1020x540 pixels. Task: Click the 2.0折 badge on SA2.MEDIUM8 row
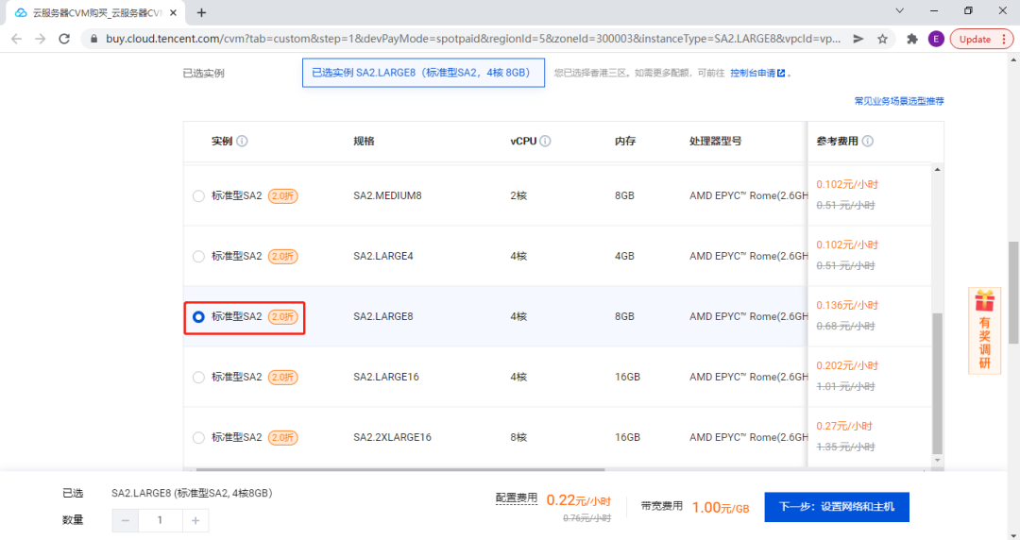pyautogui.click(x=283, y=195)
